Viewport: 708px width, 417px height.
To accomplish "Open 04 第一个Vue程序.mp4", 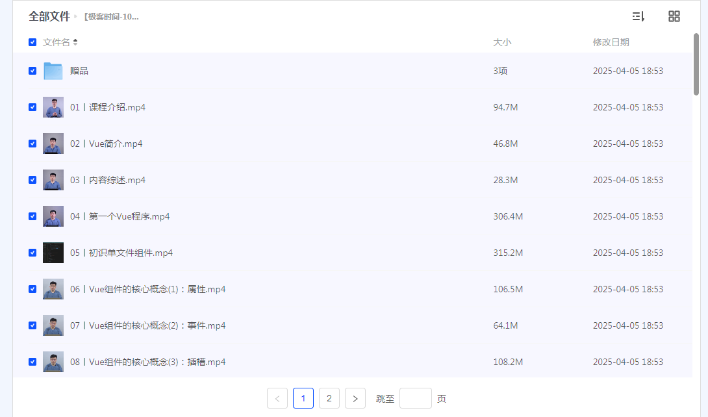I will pyautogui.click(x=120, y=216).
